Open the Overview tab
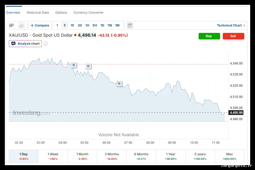The image size is (255, 170). click(13, 13)
